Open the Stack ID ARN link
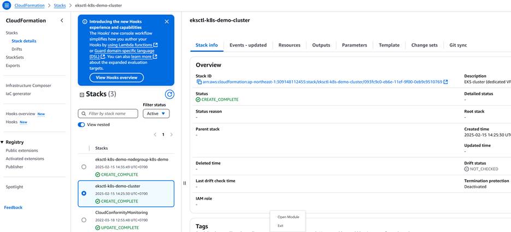This screenshot has width=511, height=232. click(x=322, y=82)
